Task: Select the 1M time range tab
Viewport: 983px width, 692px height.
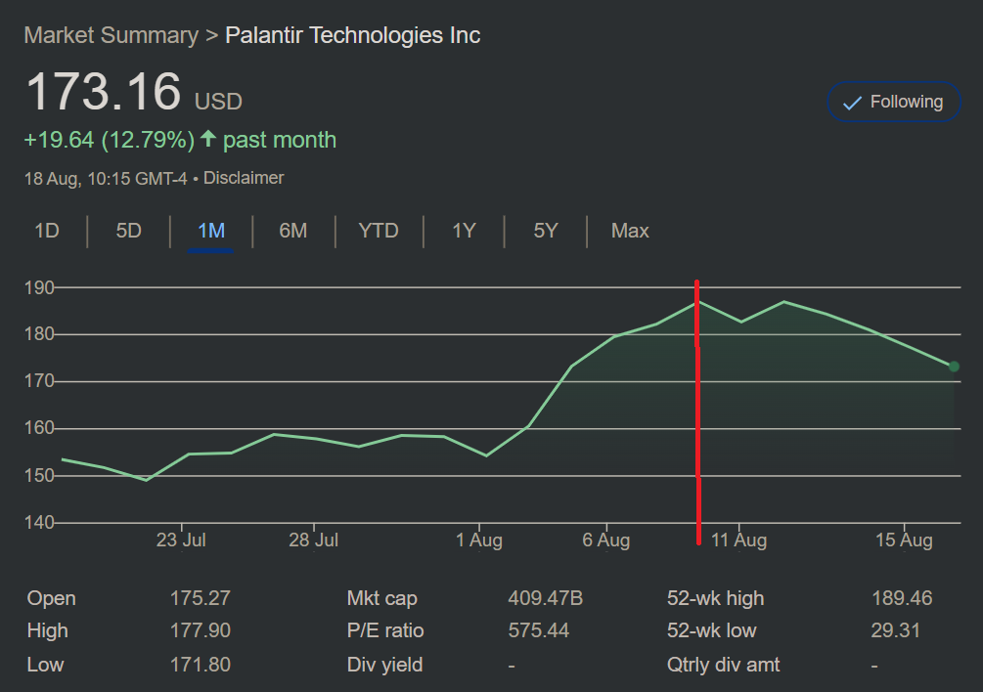Action: [x=211, y=232]
